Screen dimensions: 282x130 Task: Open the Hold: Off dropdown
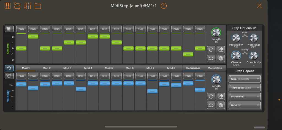(x=244, y=105)
